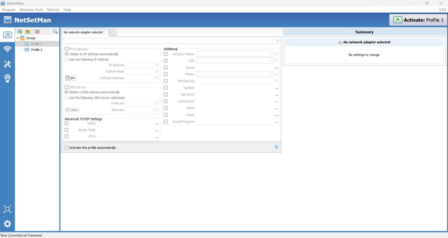Open the network adapter selection dropdown

click(x=171, y=41)
